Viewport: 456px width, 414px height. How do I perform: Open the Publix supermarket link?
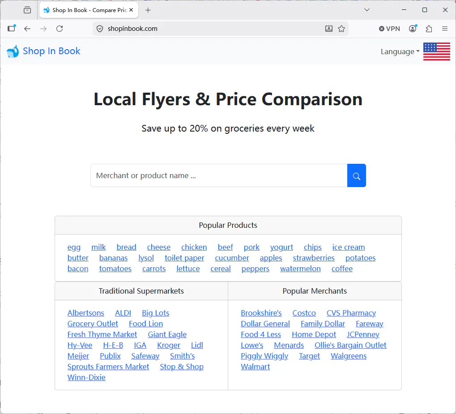click(110, 356)
